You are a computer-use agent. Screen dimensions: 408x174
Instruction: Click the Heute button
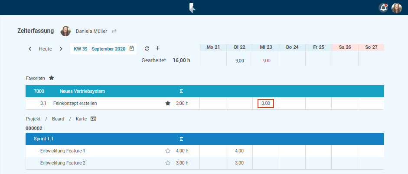pos(46,49)
